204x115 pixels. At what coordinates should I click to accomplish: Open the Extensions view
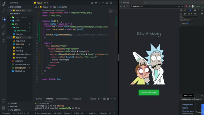(4, 33)
